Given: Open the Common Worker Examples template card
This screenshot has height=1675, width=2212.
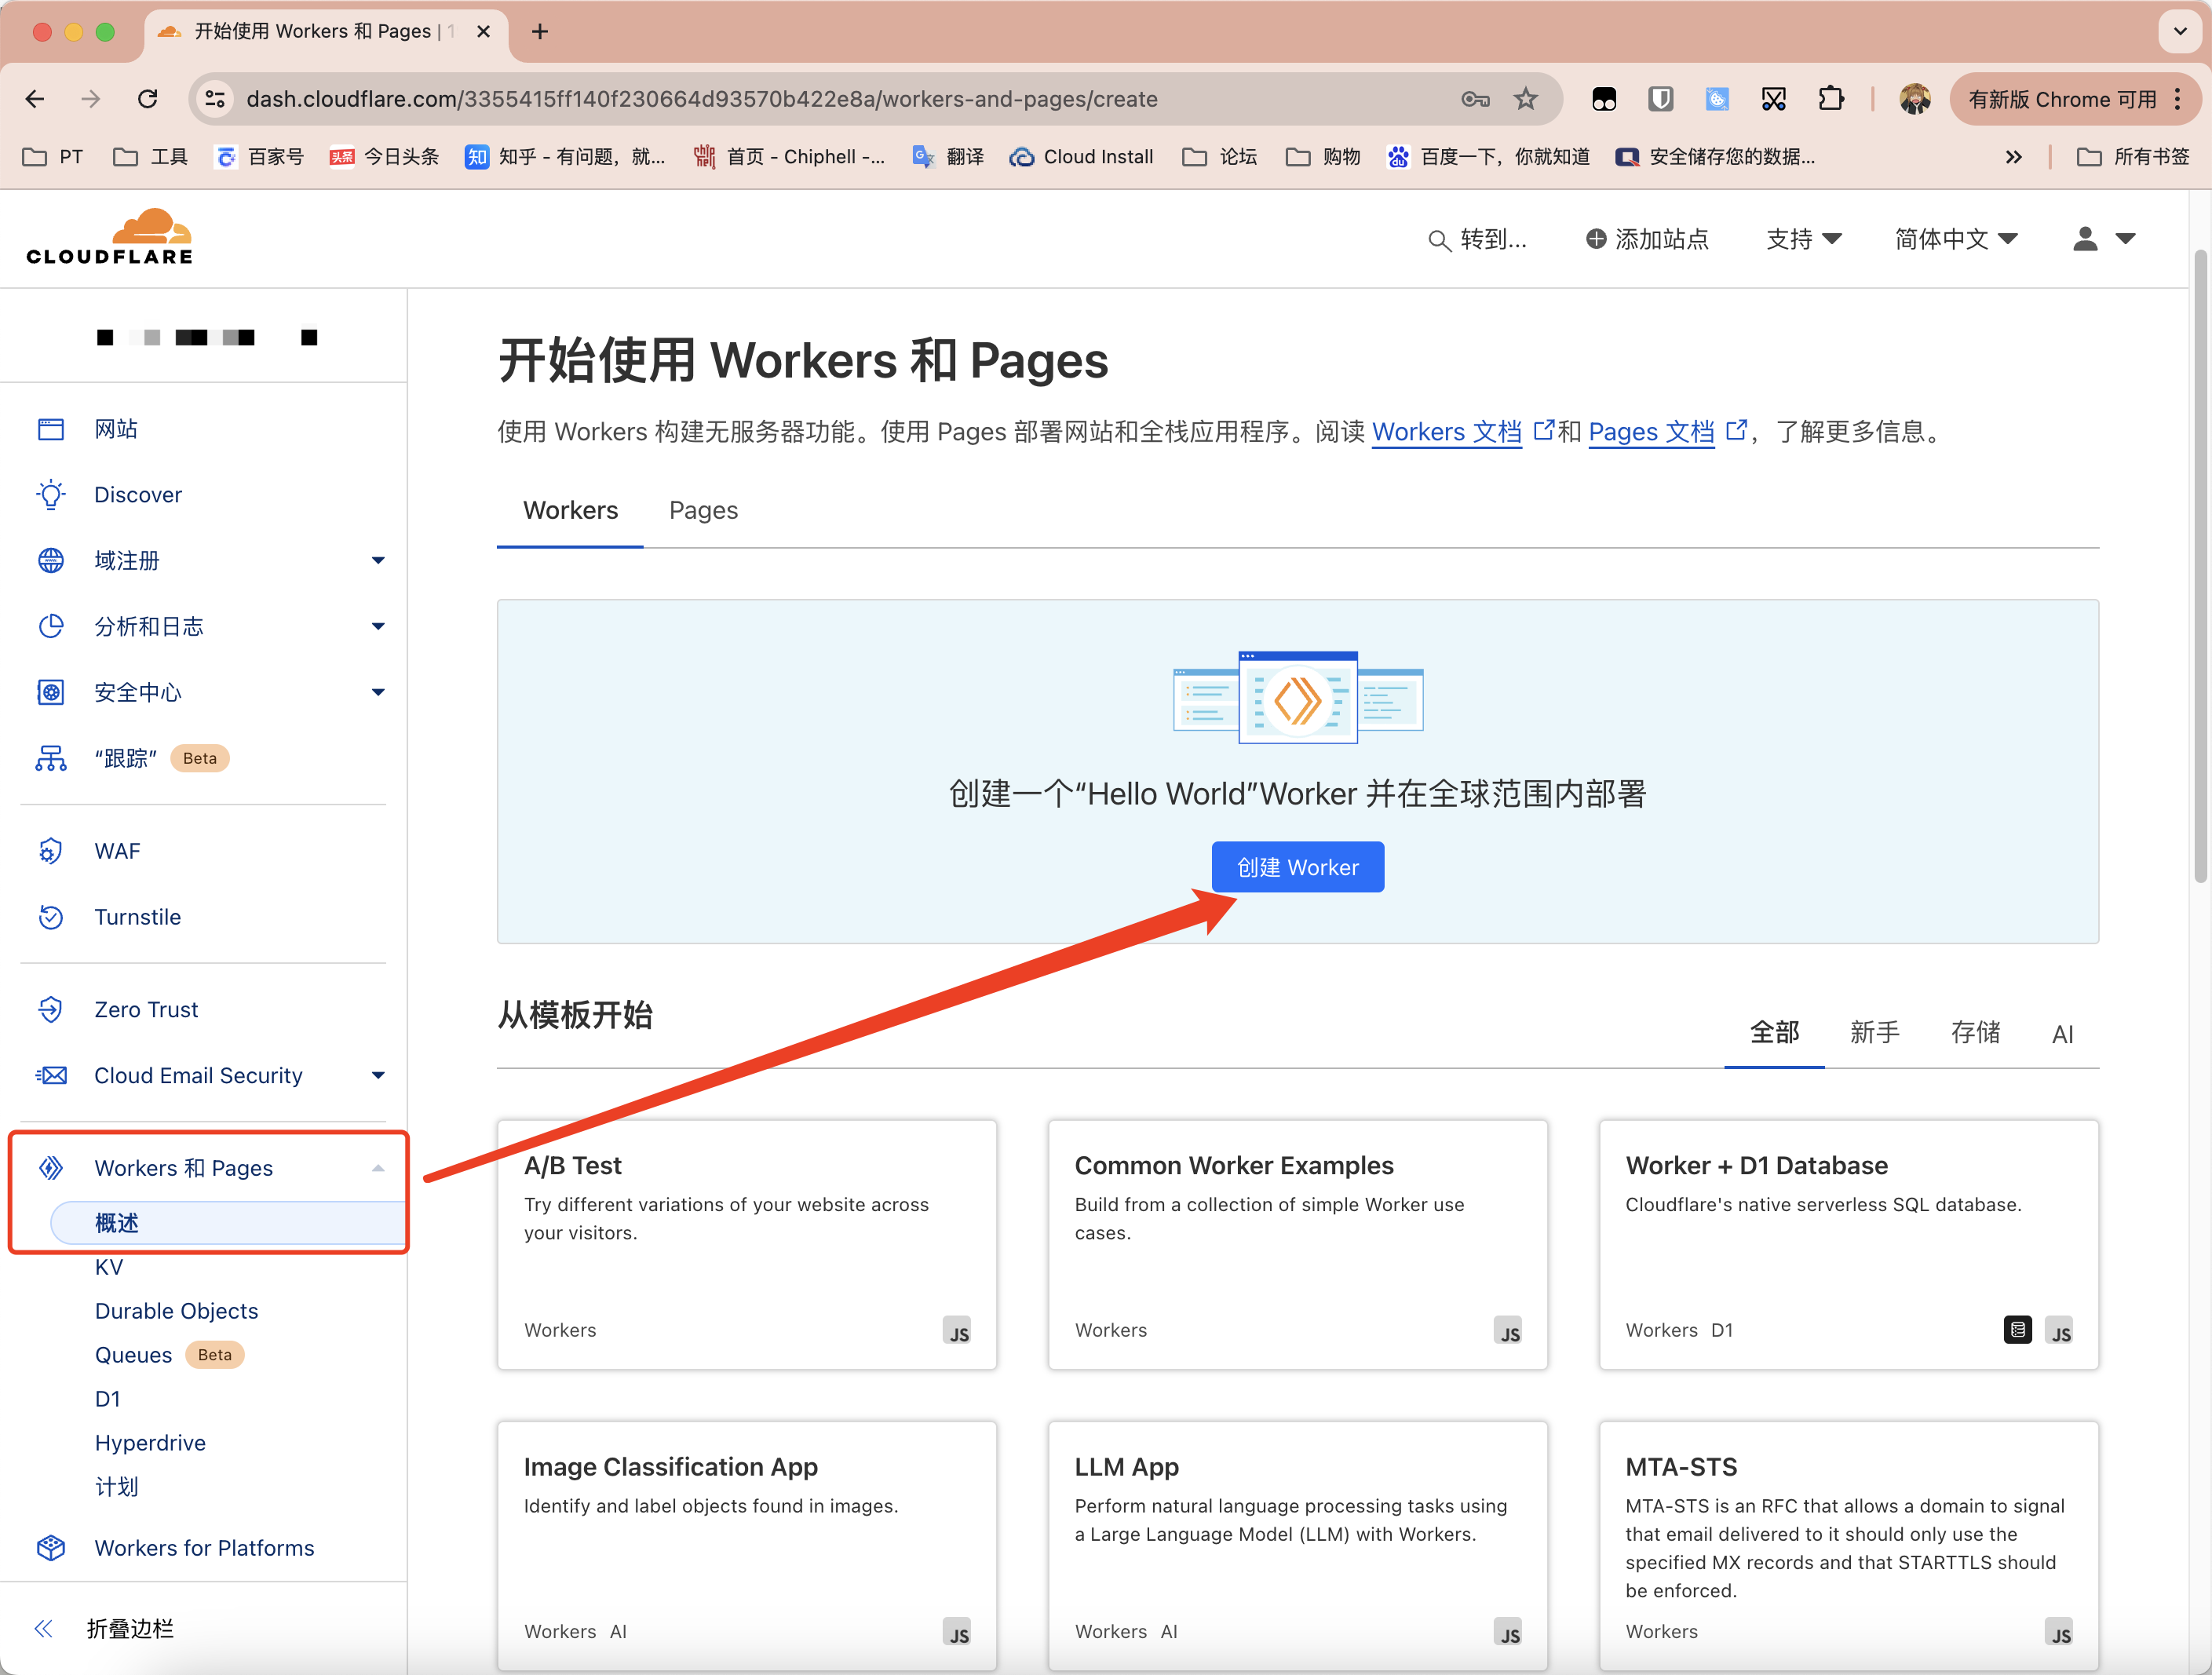Looking at the screenshot, I should coord(1298,1245).
